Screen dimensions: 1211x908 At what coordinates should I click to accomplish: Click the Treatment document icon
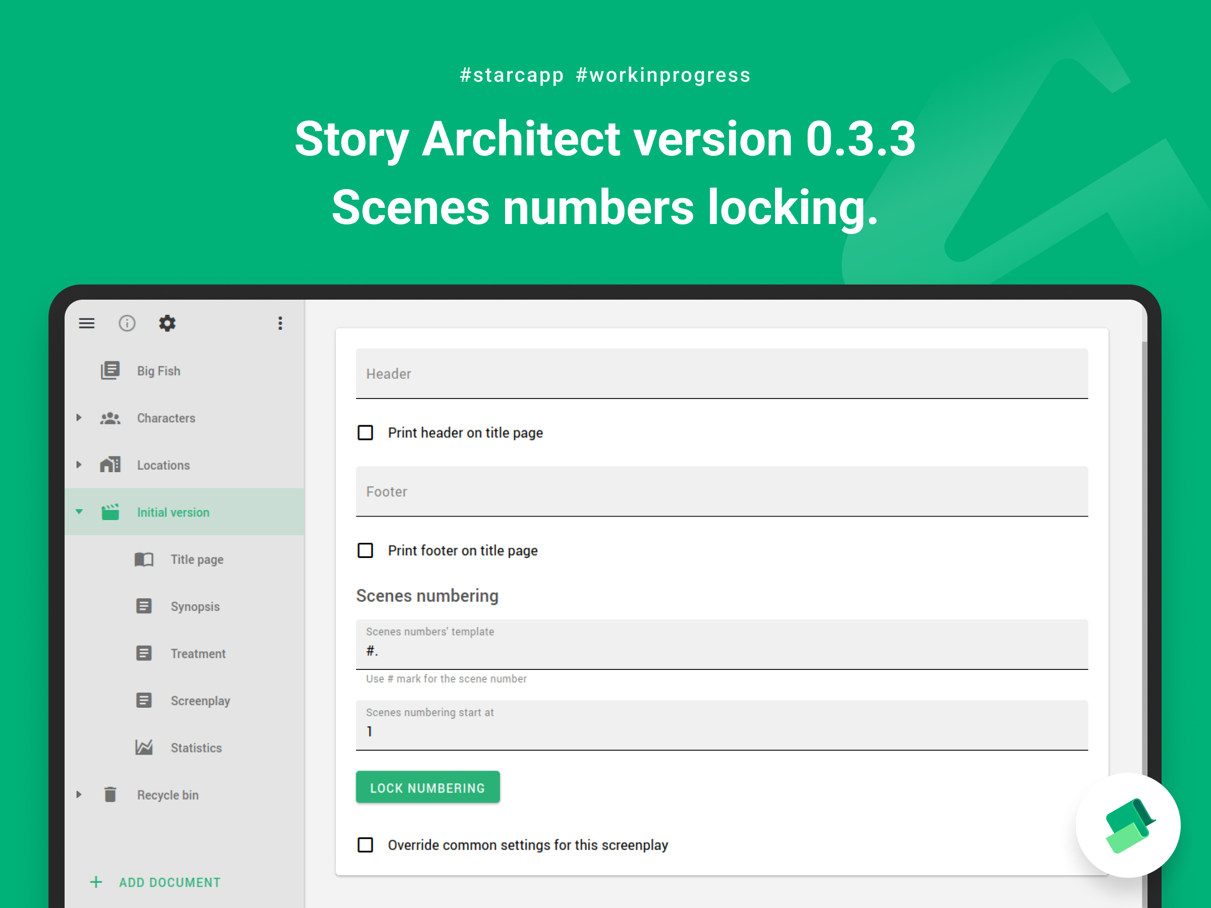[x=144, y=653]
